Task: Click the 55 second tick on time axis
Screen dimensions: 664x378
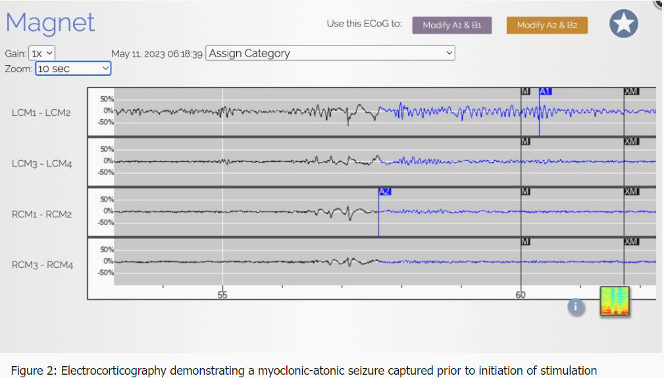Action: tap(223, 295)
